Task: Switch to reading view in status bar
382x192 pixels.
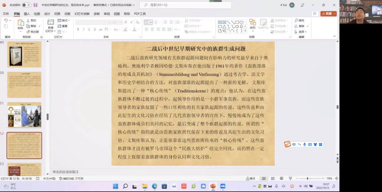Action: coord(281,178)
